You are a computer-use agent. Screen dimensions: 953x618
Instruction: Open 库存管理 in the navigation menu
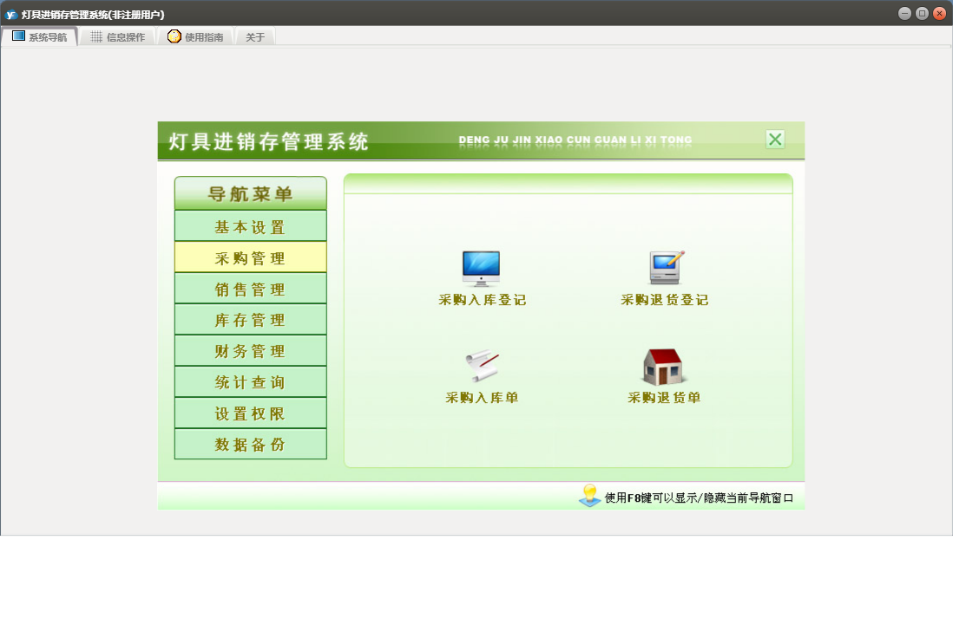251,320
